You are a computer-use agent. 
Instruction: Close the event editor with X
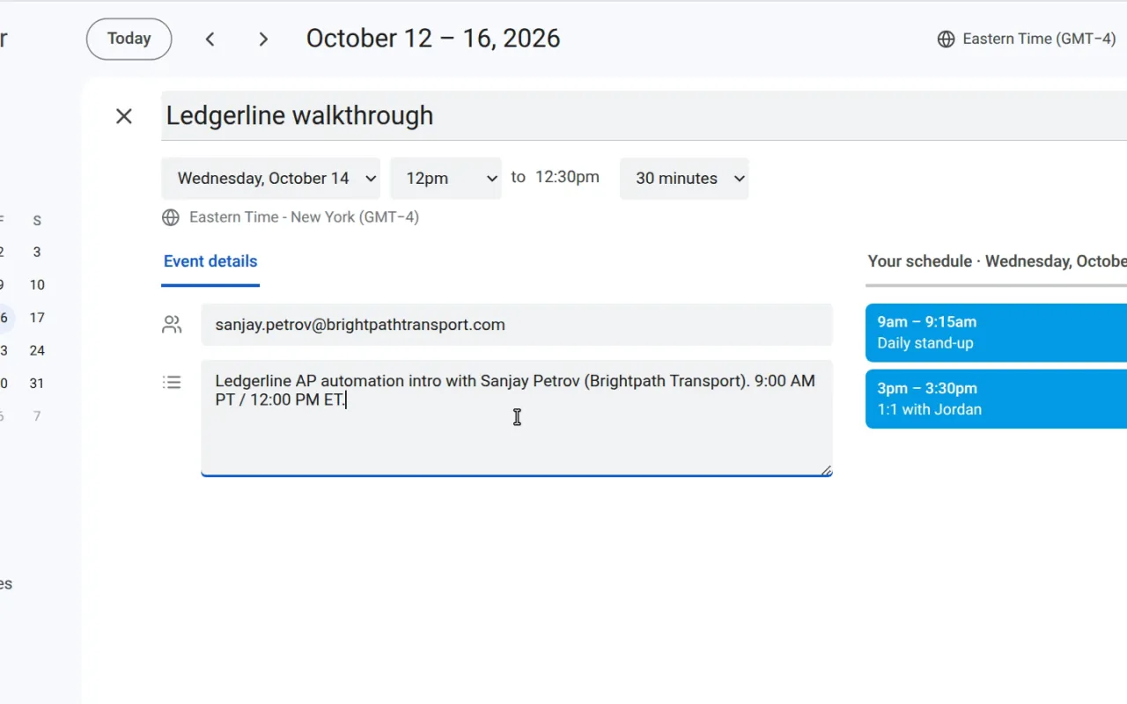(124, 116)
